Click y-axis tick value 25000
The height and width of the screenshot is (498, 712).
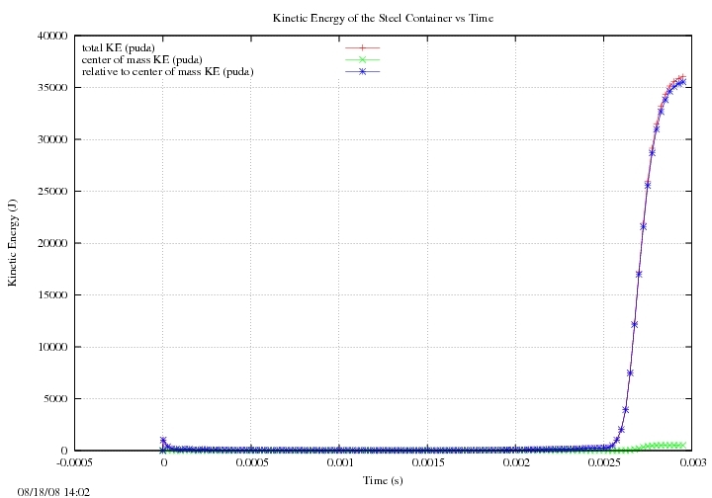(52, 191)
